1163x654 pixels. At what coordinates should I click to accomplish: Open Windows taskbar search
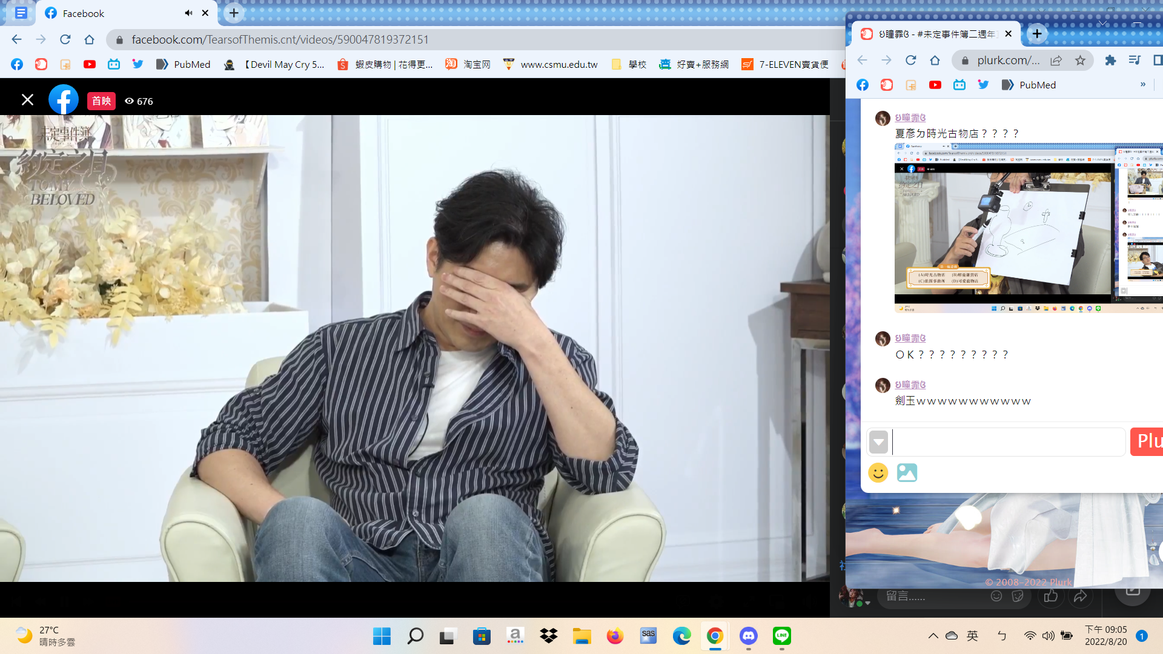pyautogui.click(x=415, y=636)
